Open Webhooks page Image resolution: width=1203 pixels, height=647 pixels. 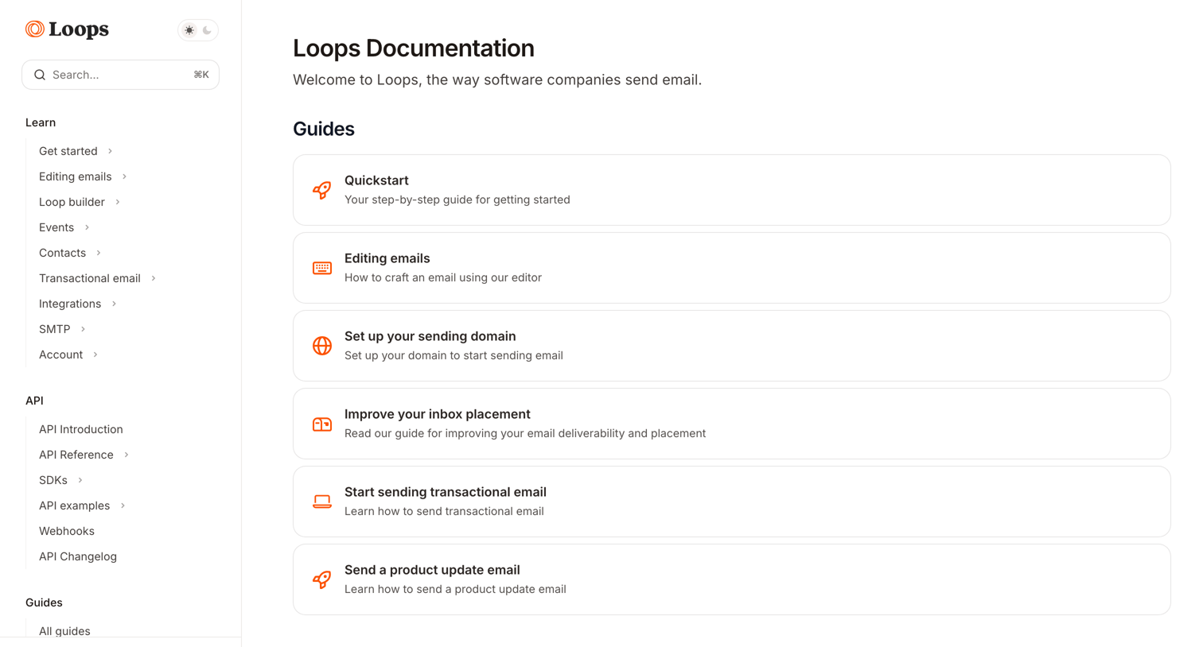tap(67, 531)
